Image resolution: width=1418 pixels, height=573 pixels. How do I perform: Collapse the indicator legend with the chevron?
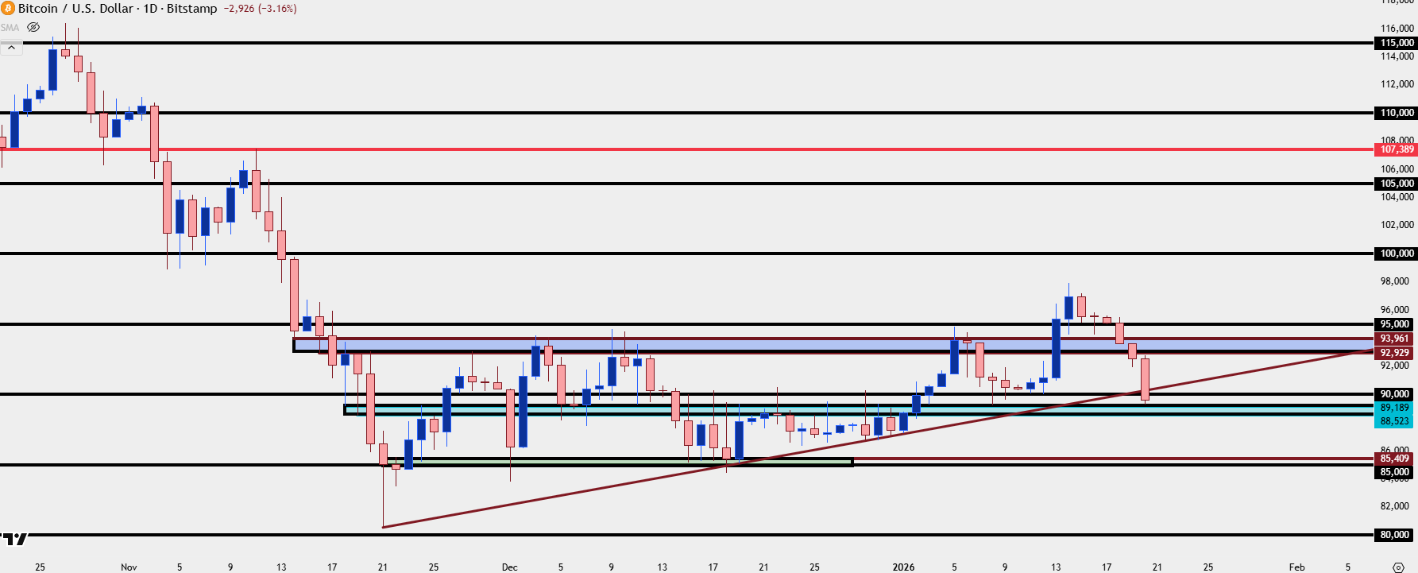pyautogui.click(x=11, y=48)
